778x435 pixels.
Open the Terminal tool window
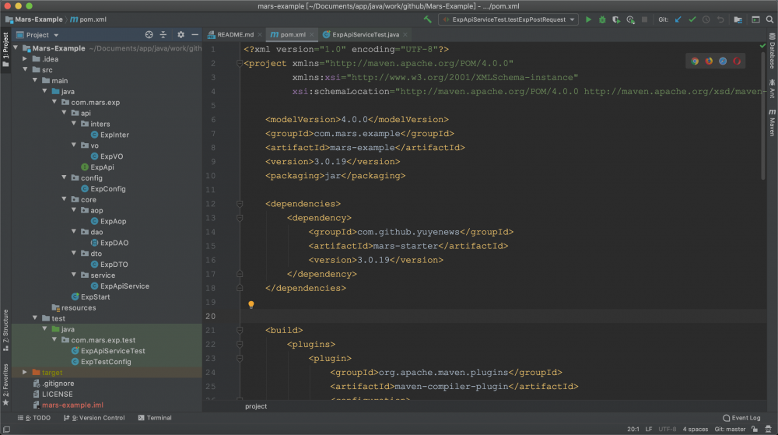click(x=154, y=418)
